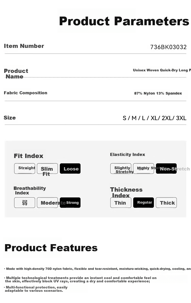Pick the Slightly Stretchy elasticity option
Screen dimensions: 191x303
pos(121,168)
